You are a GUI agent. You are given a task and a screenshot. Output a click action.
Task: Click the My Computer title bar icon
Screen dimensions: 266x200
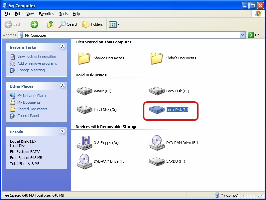[x=5, y=5]
